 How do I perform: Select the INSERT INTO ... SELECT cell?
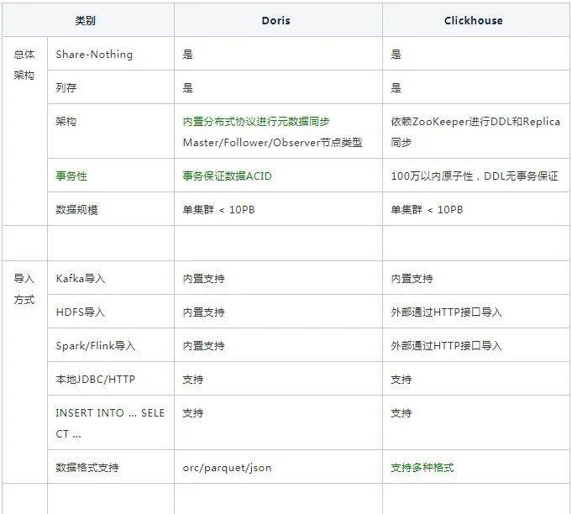click(111, 422)
